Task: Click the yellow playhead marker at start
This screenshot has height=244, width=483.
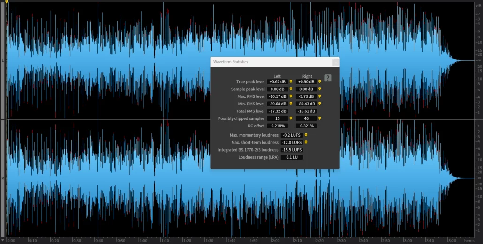Action: [7, 2]
